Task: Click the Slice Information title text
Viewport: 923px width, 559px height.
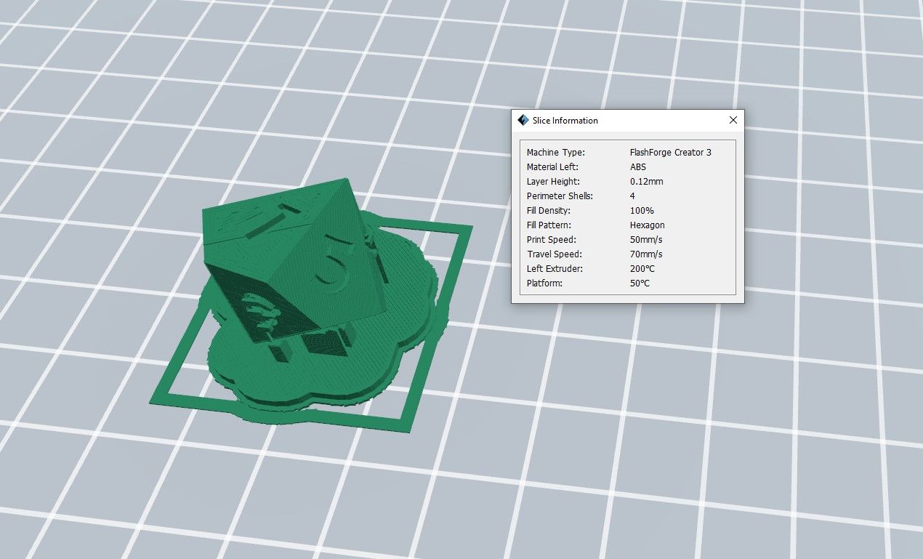Action: (565, 121)
